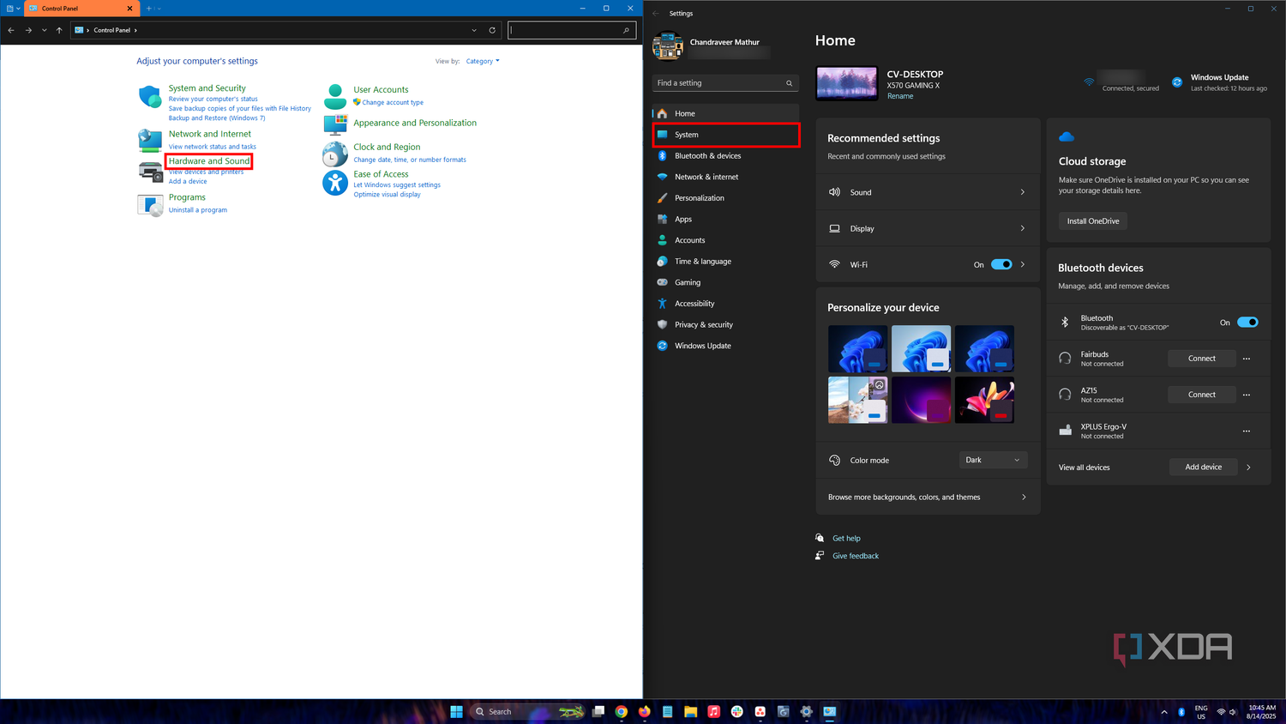
Task: Turn off the Bluetooth toggle
Action: point(1247,323)
